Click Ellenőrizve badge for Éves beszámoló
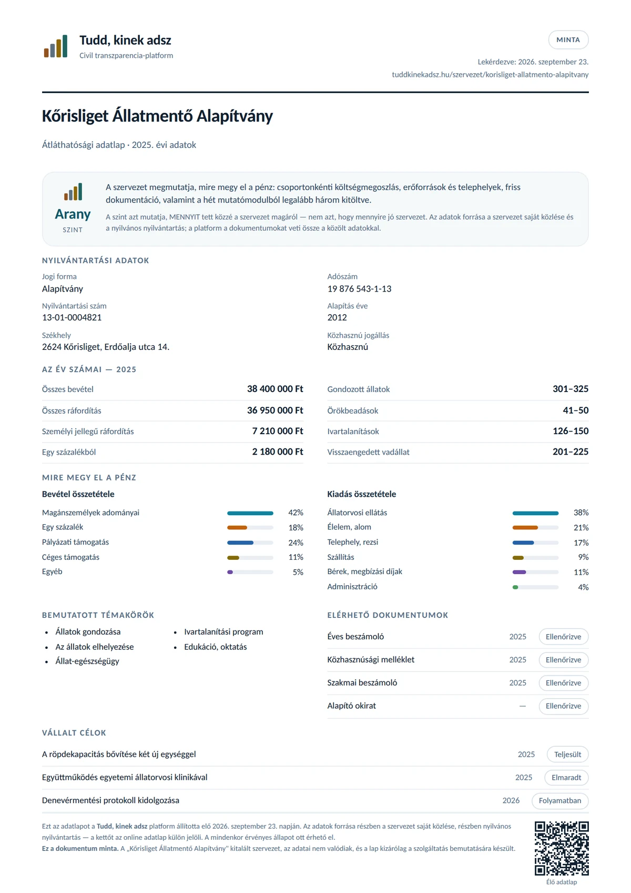Screen dimensions: 631x893 click(x=563, y=637)
